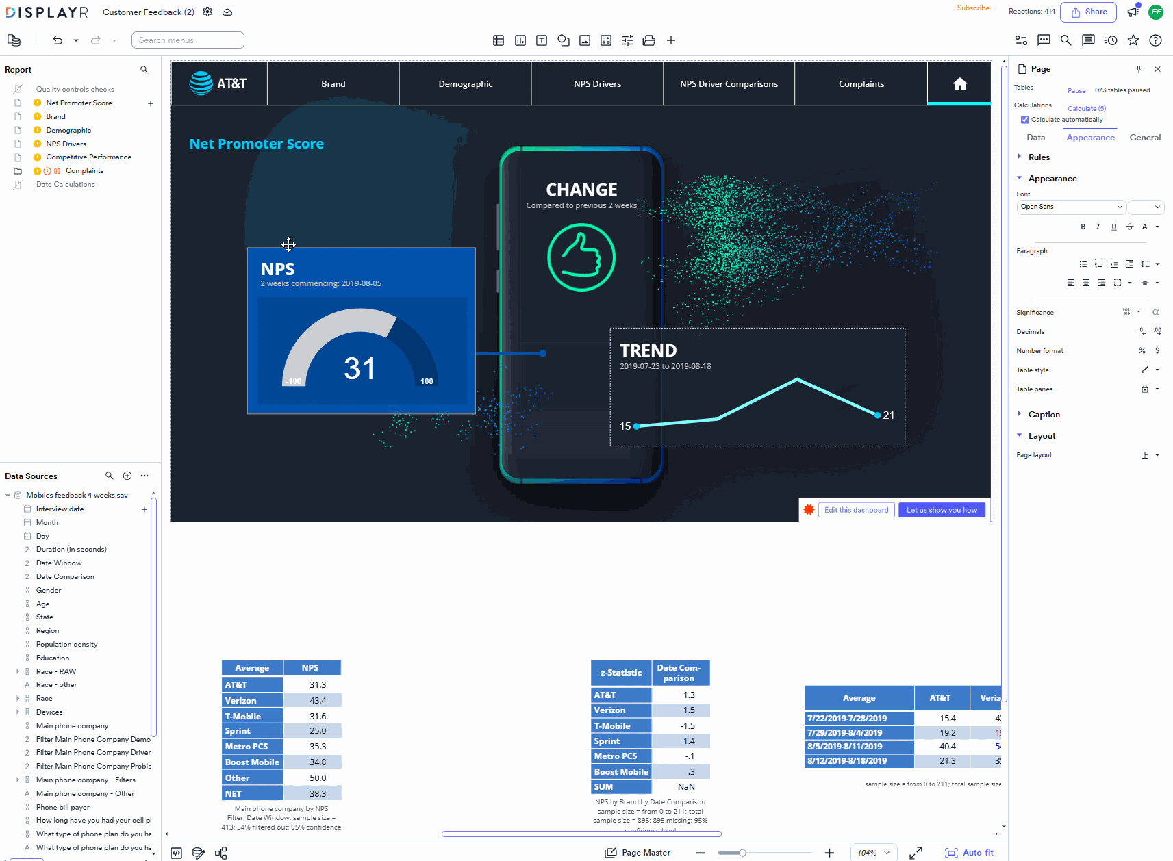Pause tables using the Pause control
Image resolution: width=1173 pixels, height=861 pixels.
pyautogui.click(x=1076, y=90)
